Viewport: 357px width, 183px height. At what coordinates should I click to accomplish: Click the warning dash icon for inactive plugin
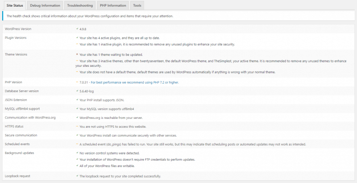pos(77,45)
